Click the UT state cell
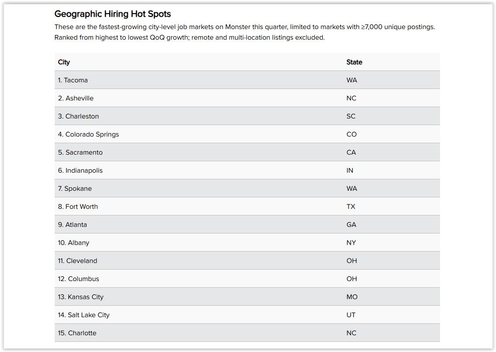The height and width of the screenshot is (352, 496). click(x=351, y=315)
